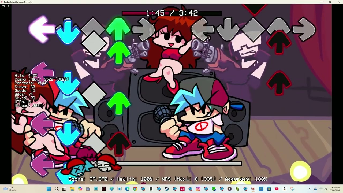Open Steam from the taskbar
This screenshot has height=193, width=343.
[166, 189]
